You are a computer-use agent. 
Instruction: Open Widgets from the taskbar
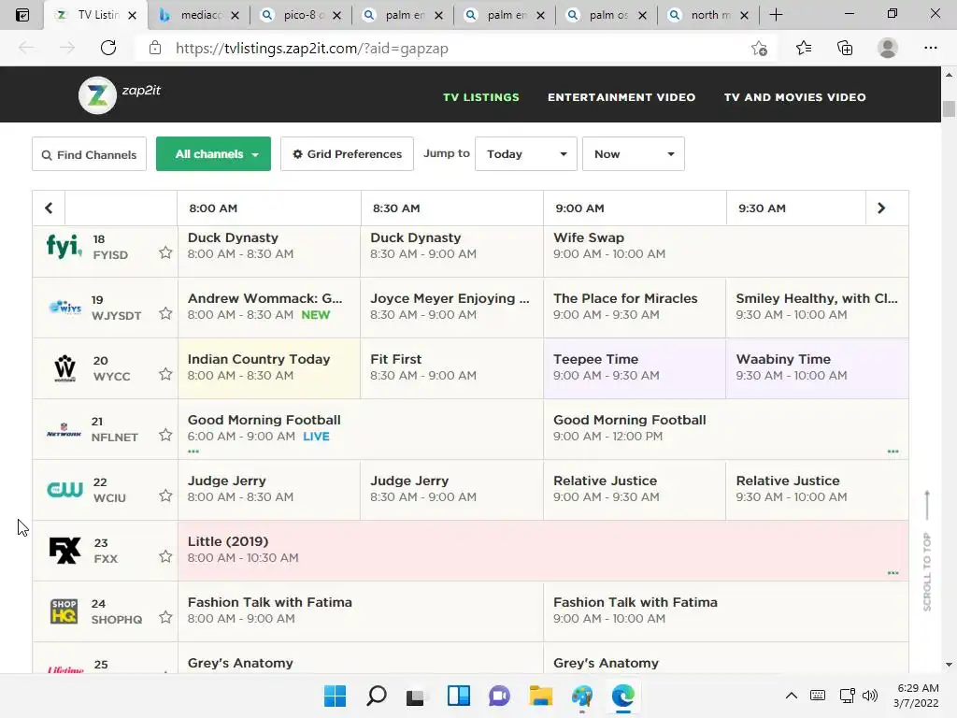[458, 696]
